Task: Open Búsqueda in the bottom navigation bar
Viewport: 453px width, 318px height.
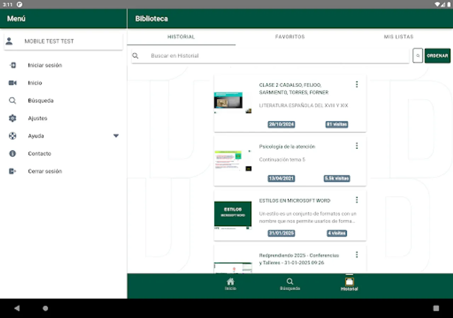Action: pos(290,282)
